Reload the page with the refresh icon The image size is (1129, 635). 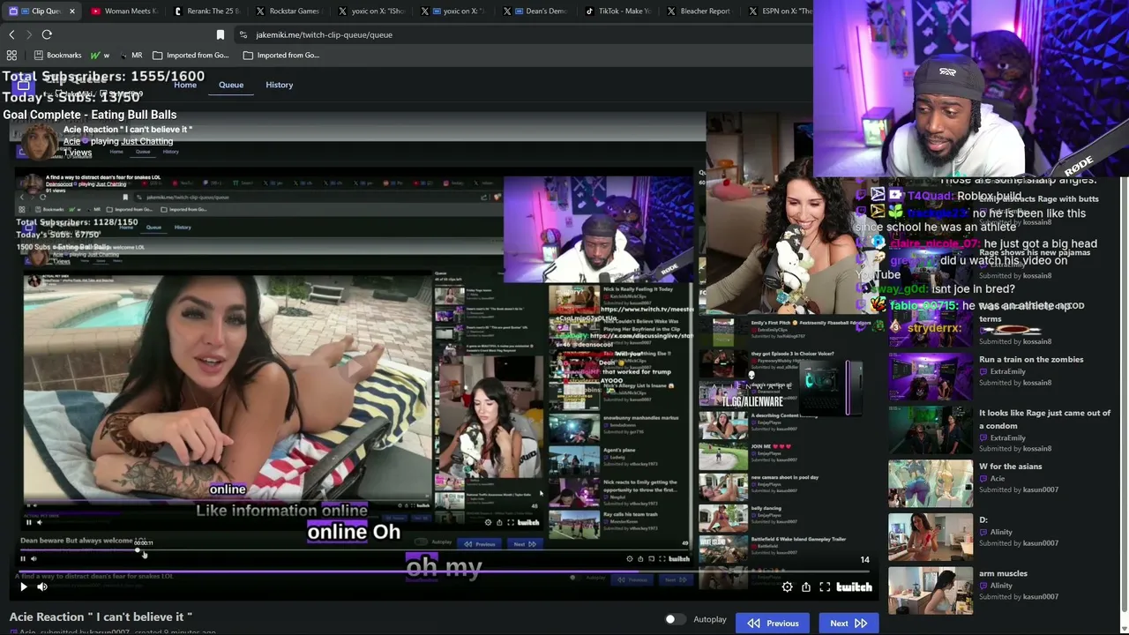(x=47, y=34)
